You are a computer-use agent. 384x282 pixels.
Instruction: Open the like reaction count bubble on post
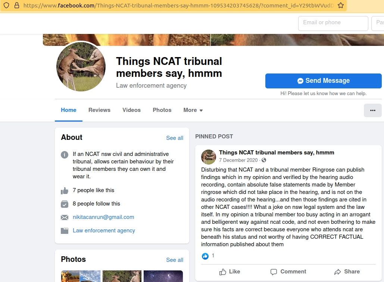click(205, 256)
